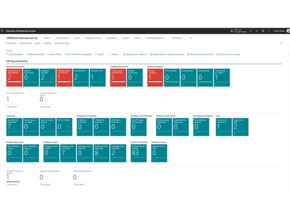This screenshot has width=290, height=217.
Task: Click the expand page arrow icon
Action: [x=280, y=43]
